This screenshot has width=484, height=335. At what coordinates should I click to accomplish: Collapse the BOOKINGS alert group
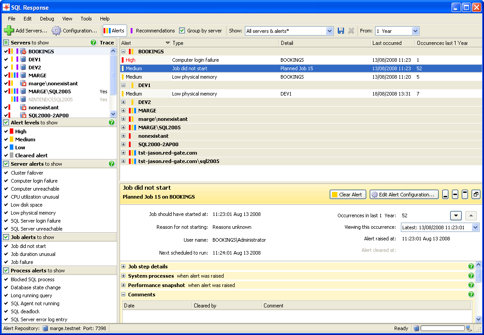point(124,52)
